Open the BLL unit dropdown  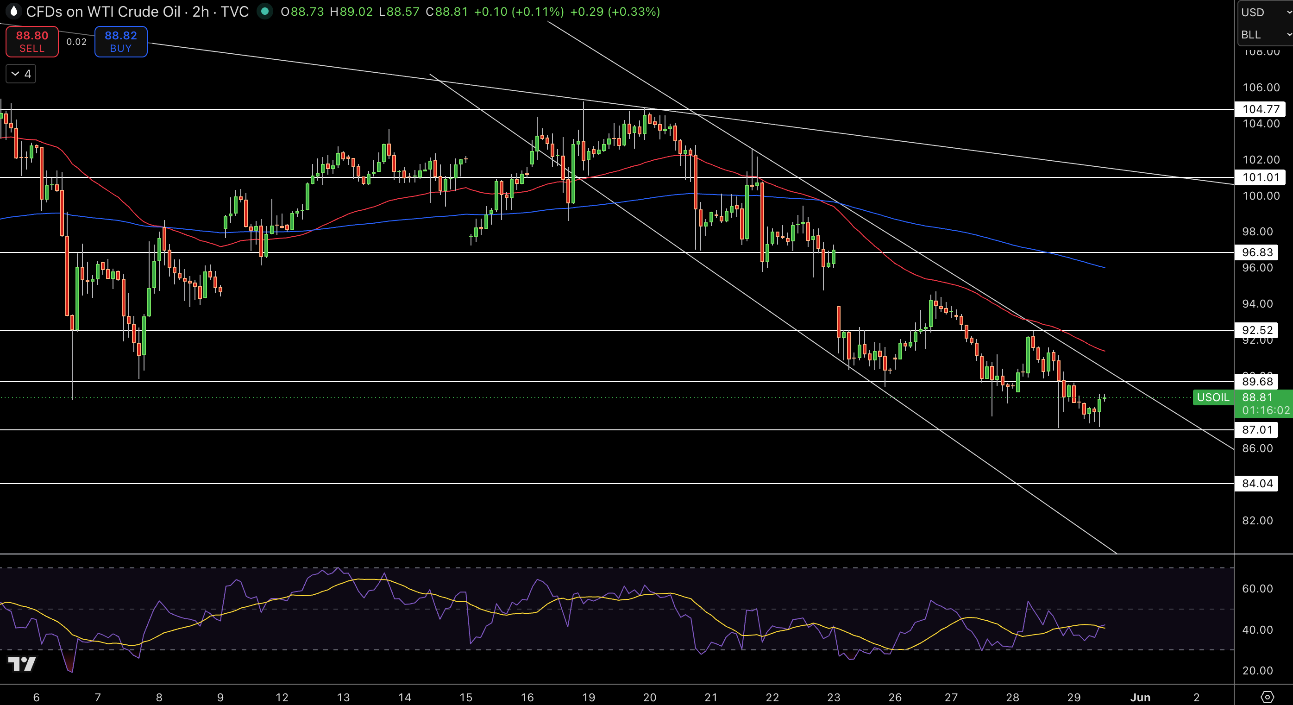coord(1265,35)
